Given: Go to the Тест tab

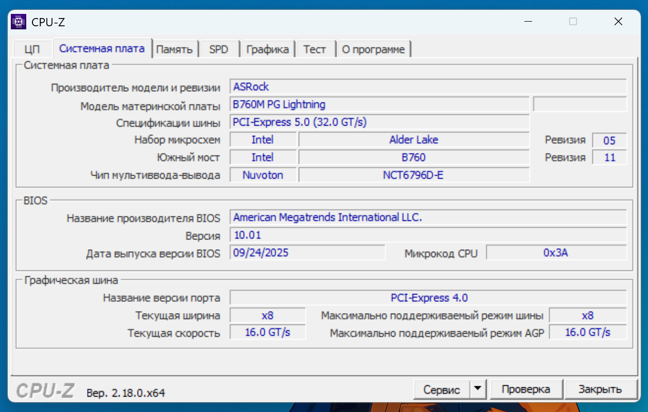Looking at the screenshot, I should [315, 49].
